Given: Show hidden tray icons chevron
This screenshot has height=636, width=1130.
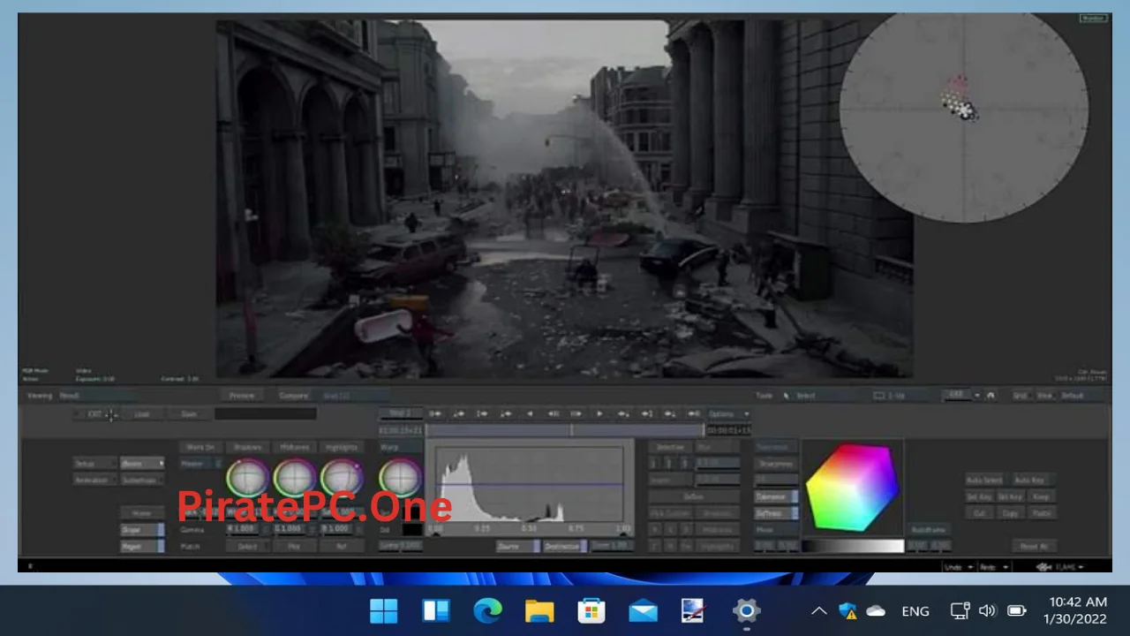Looking at the screenshot, I should point(819,610).
